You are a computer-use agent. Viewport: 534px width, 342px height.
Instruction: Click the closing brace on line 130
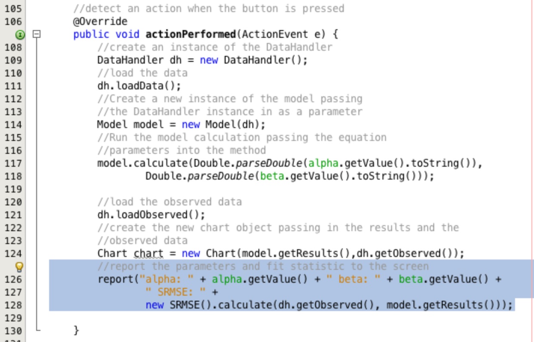coord(76,331)
